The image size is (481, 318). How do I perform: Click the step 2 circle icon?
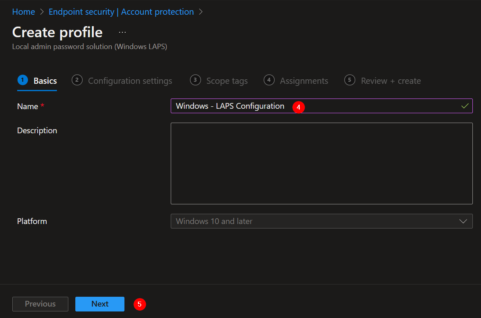[77, 80]
